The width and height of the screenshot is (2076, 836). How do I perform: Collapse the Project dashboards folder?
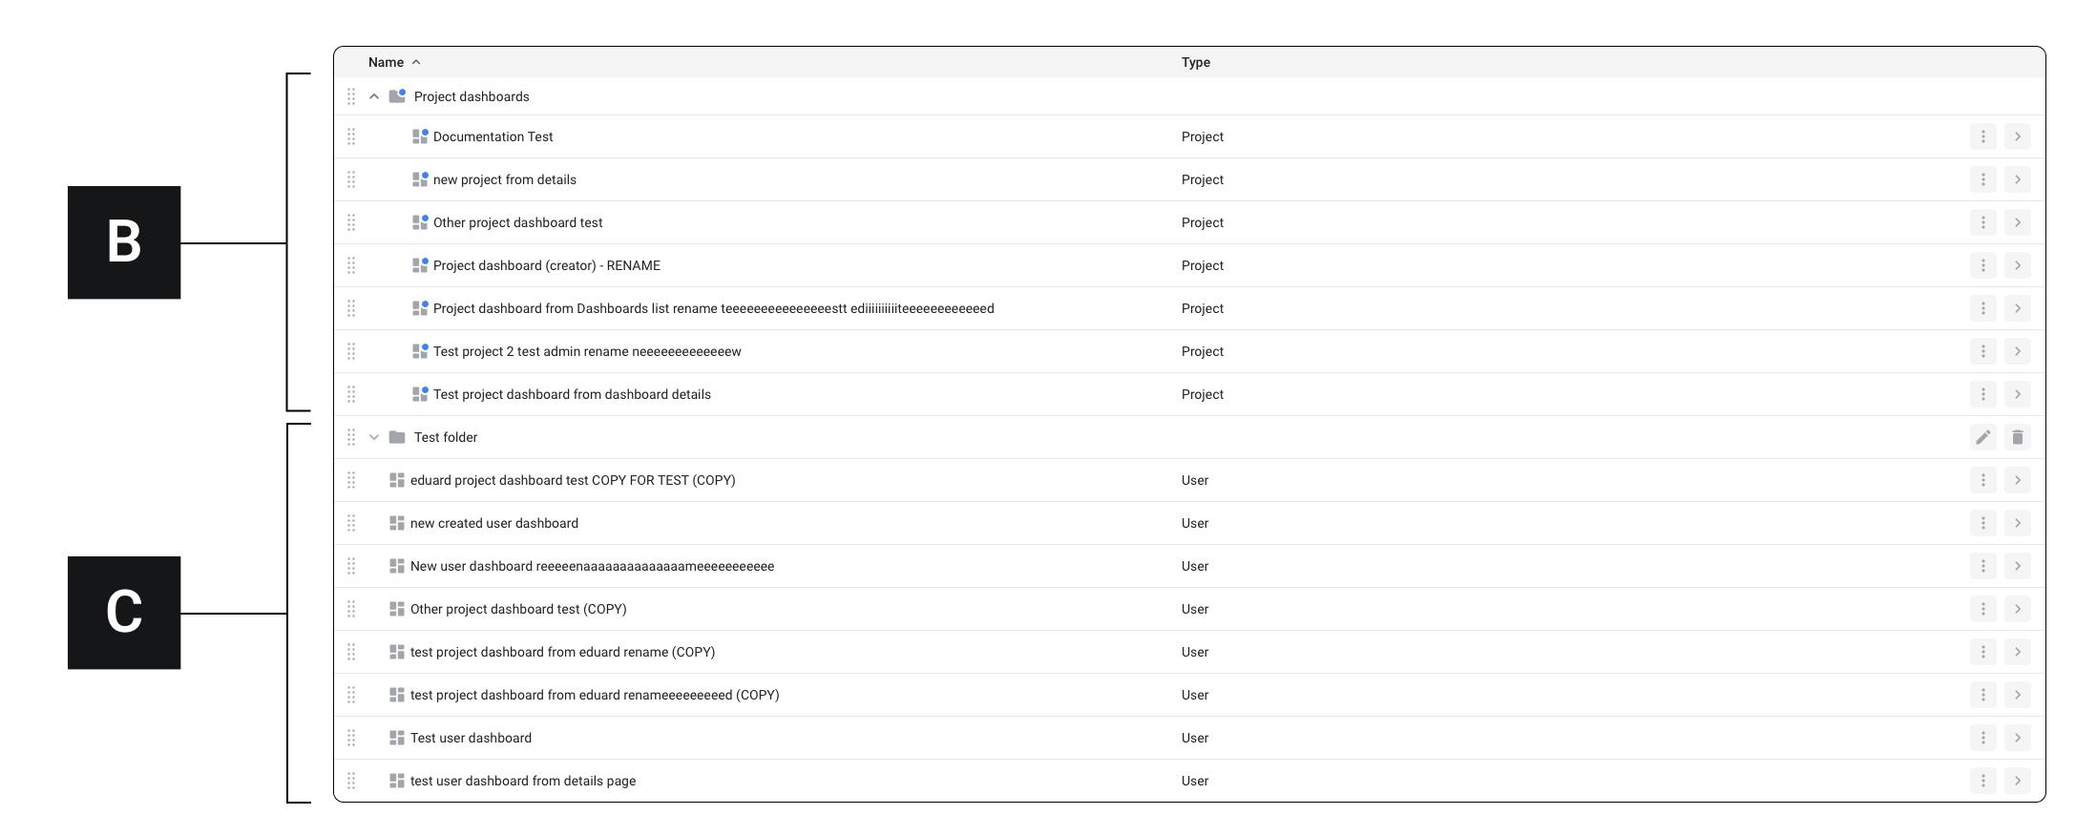[374, 96]
